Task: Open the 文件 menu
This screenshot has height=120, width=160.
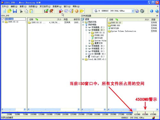Action: (5, 6)
